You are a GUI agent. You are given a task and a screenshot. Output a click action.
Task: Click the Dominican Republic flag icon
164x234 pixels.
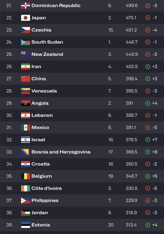[x=26, y=6]
